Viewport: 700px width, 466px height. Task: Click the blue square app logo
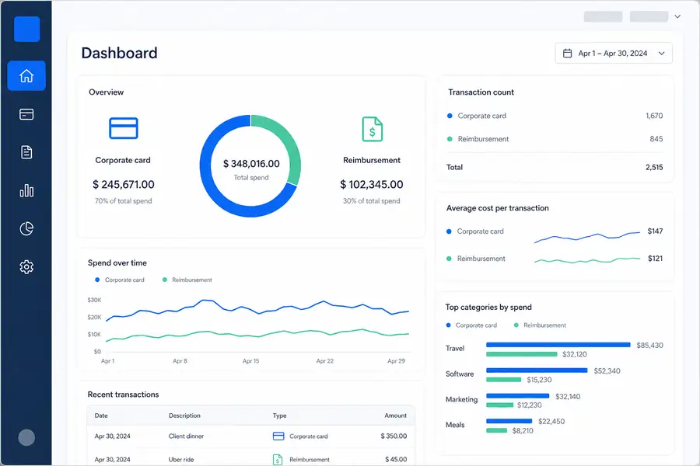click(26, 29)
